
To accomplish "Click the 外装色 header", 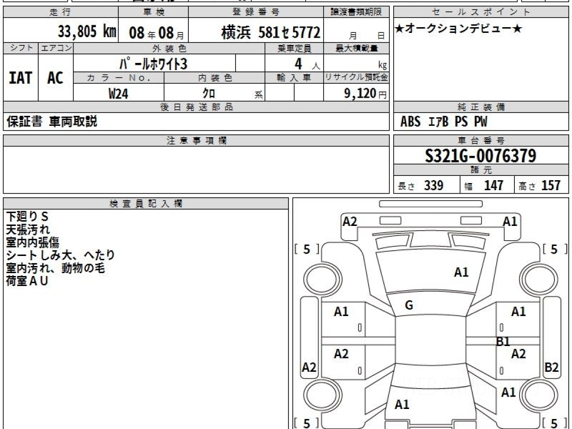I will click(x=169, y=48).
